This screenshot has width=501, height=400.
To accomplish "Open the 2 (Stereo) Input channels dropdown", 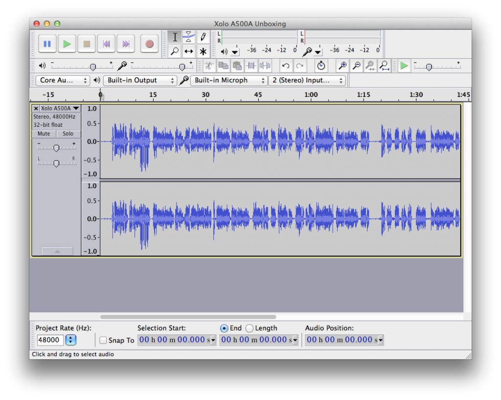I will pos(307,80).
